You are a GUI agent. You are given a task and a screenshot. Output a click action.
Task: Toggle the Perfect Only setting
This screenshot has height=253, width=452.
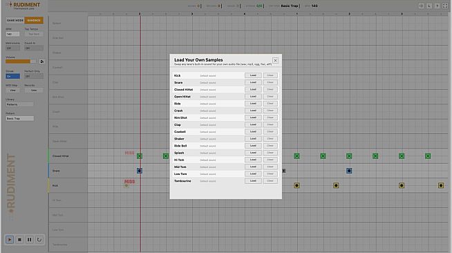pyautogui.click(x=34, y=76)
